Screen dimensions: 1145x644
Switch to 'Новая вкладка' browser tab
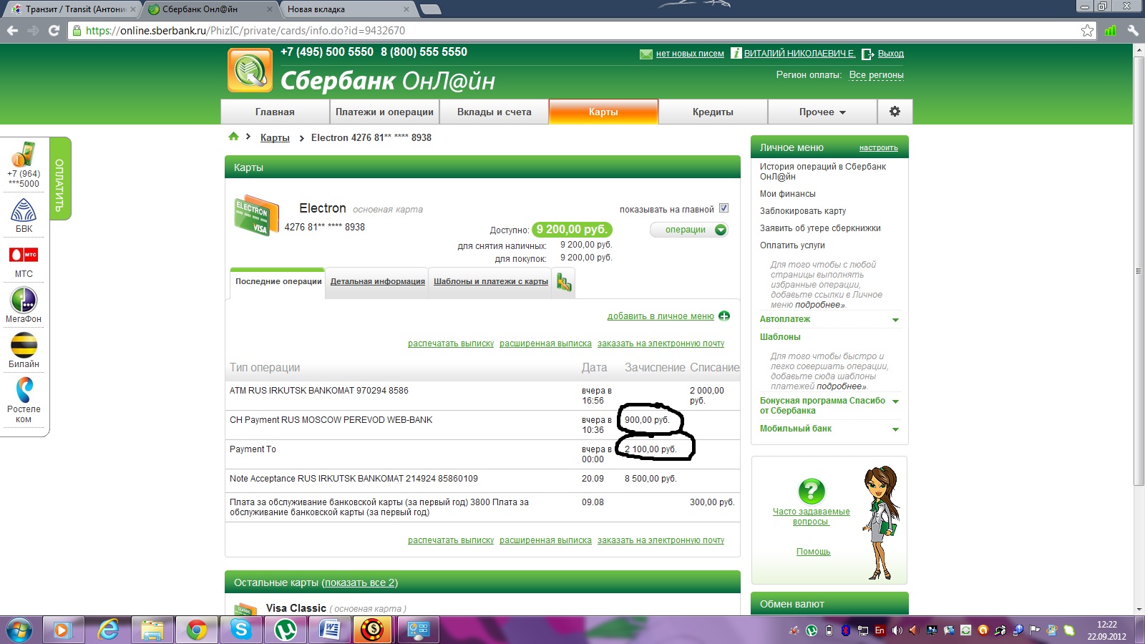[346, 9]
